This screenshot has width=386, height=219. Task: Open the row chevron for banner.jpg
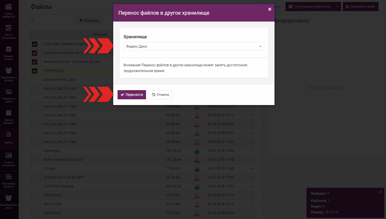tap(251, 151)
